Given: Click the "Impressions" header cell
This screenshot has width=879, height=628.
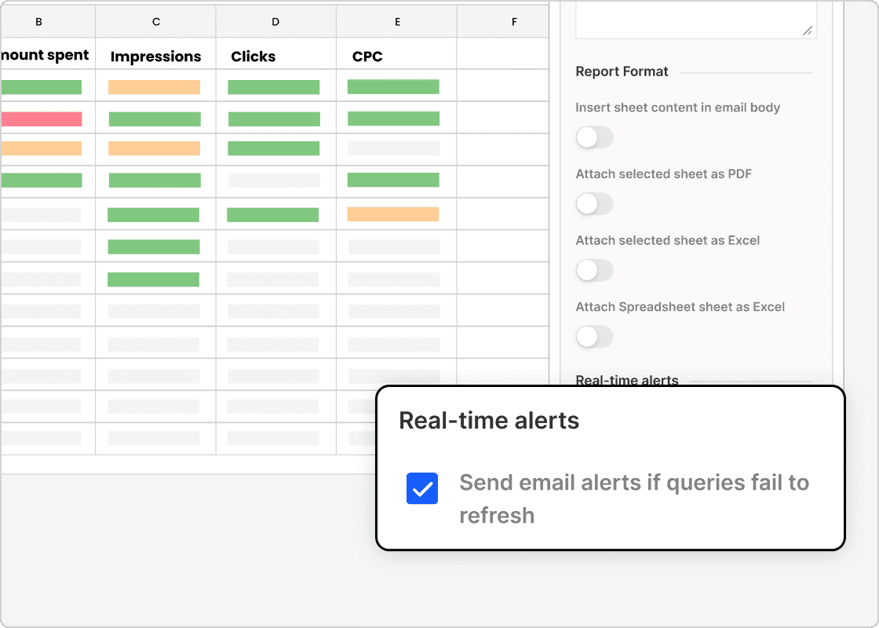Looking at the screenshot, I should pyautogui.click(x=155, y=55).
